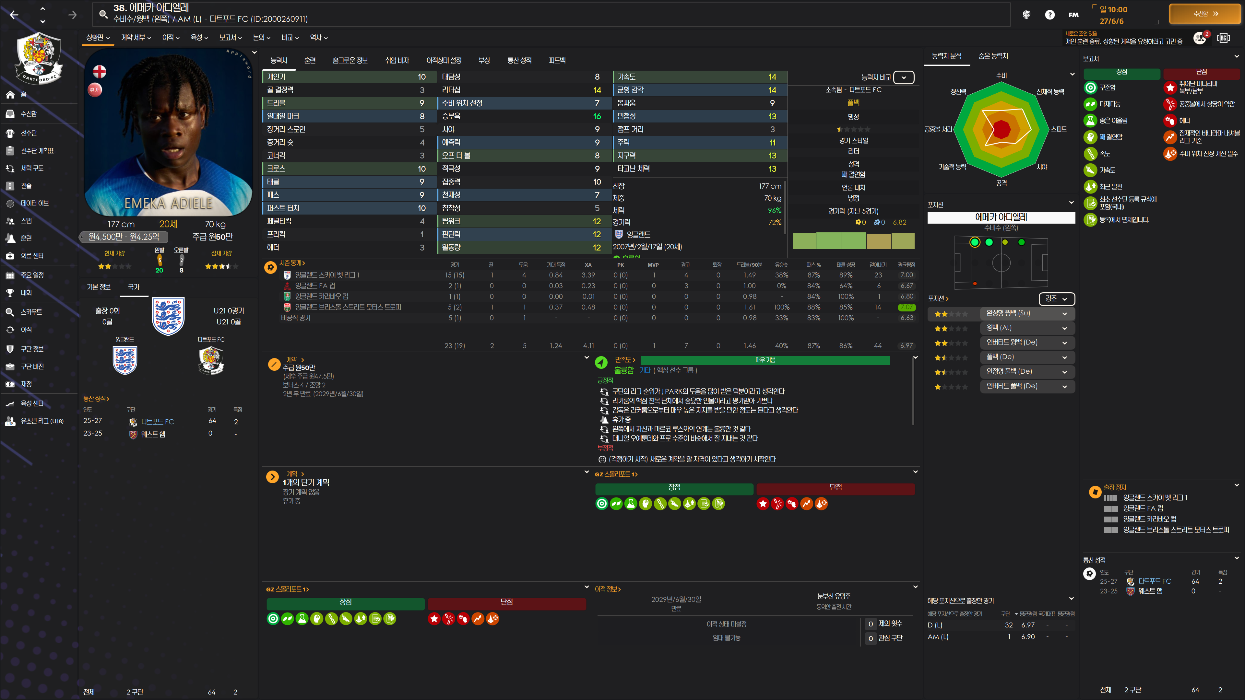Open the 계약 세부 dropdown menu

(x=136, y=38)
